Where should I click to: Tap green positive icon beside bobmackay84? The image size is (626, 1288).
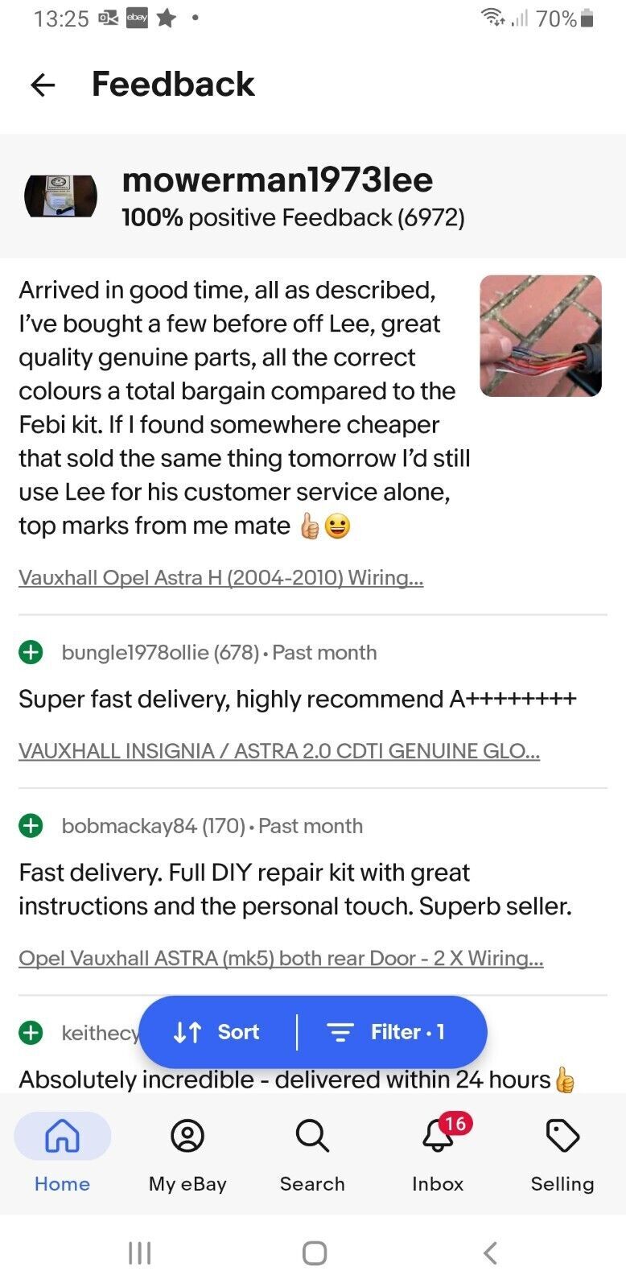point(31,826)
